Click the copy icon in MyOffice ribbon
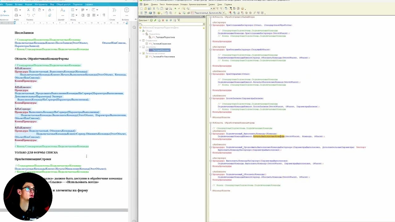Viewport: 395px width, 222px height. pos(34,10)
